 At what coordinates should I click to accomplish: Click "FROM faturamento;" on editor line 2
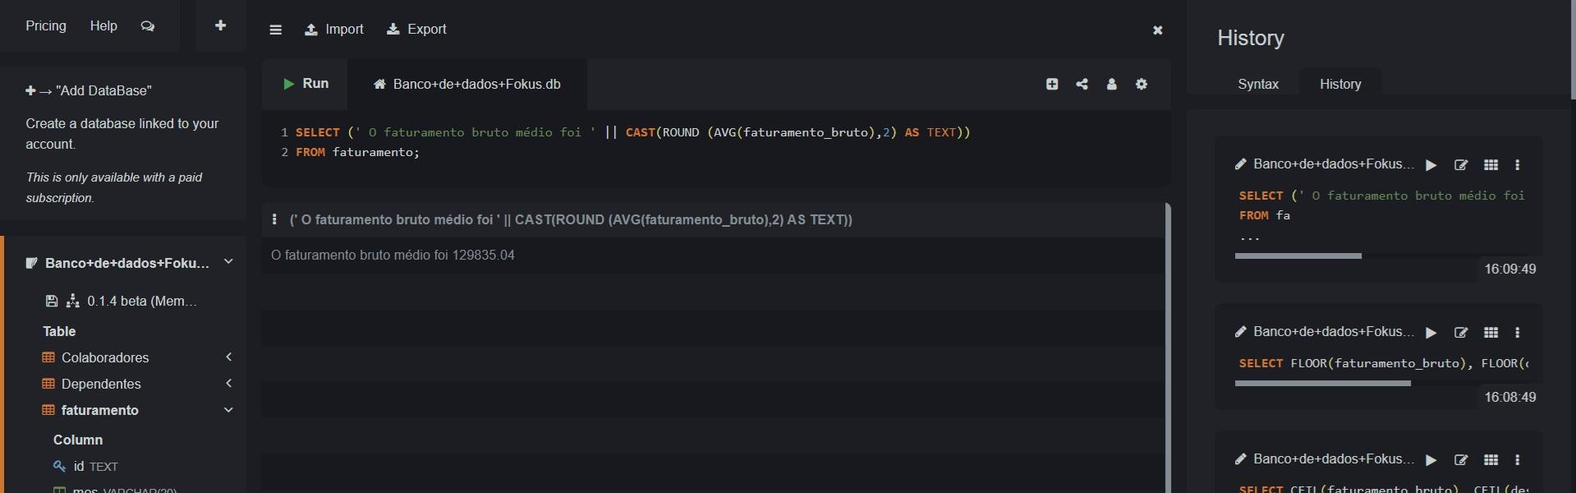(357, 152)
